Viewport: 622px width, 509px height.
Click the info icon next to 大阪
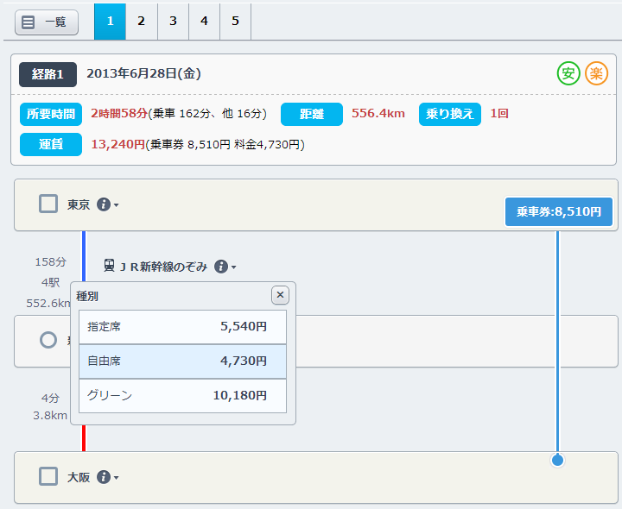pyautogui.click(x=104, y=477)
